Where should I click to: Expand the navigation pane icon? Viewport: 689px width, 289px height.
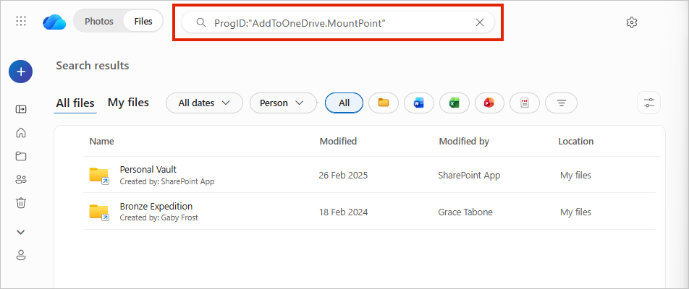21,109
